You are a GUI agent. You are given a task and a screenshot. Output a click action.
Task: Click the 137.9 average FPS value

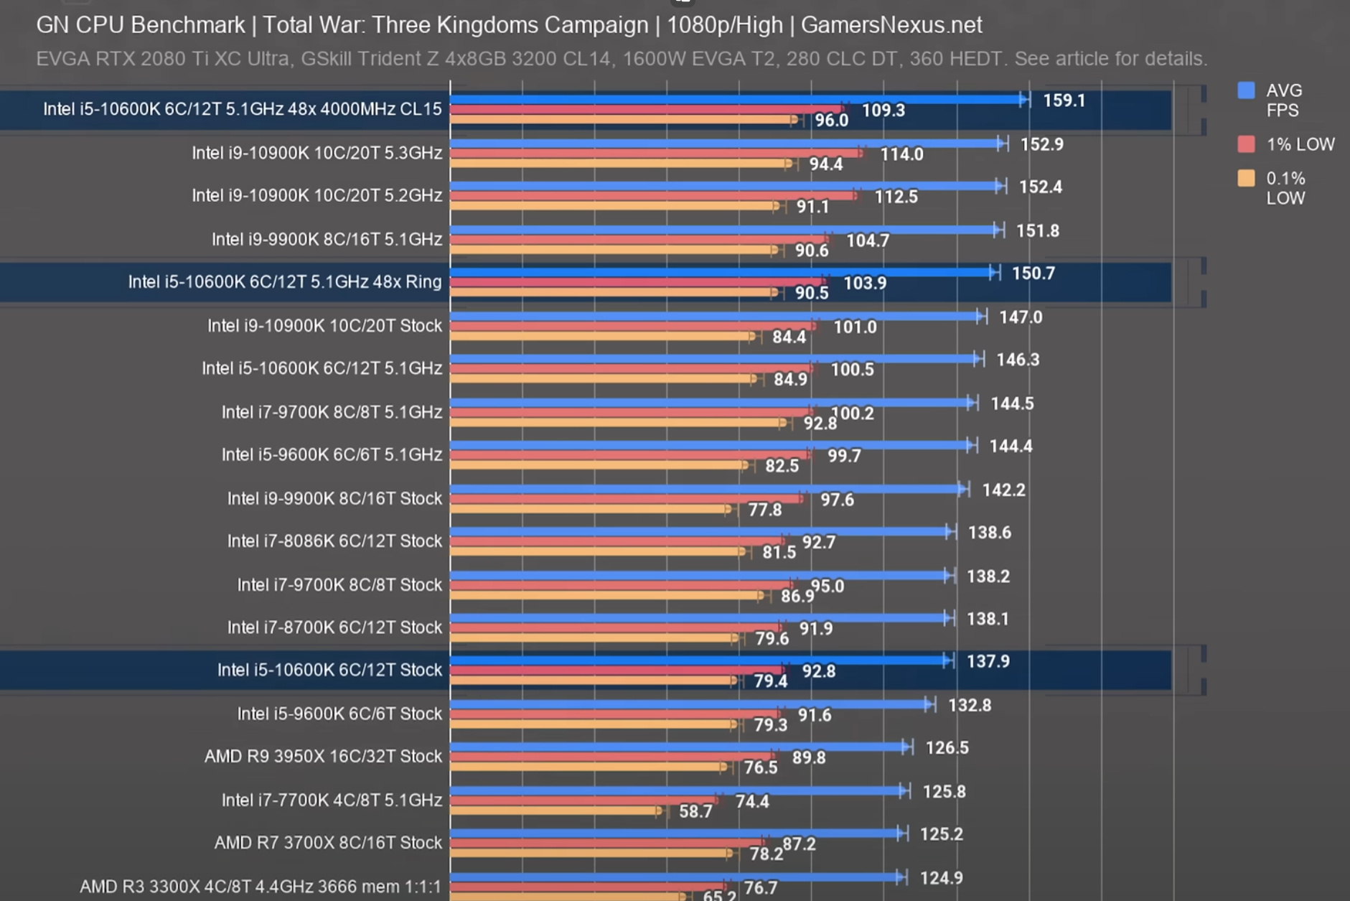pos(988,661)
